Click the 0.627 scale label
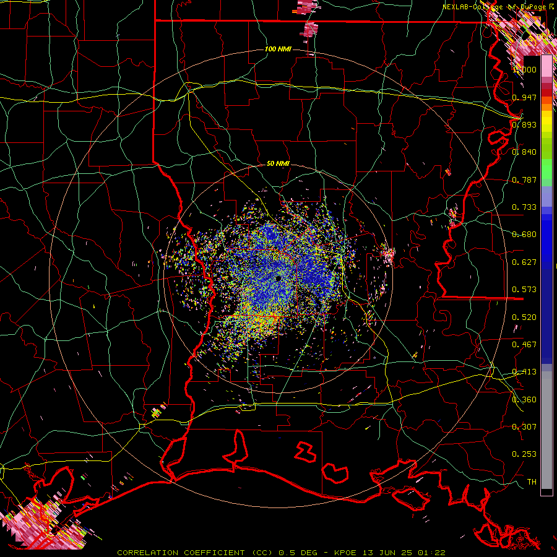This screenshot has width=557, height=557. [x=524, y=262]
